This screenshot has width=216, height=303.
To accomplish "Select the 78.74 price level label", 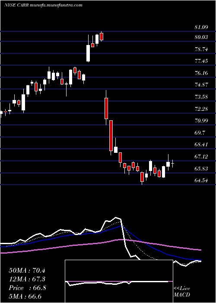I will (201, 49).
